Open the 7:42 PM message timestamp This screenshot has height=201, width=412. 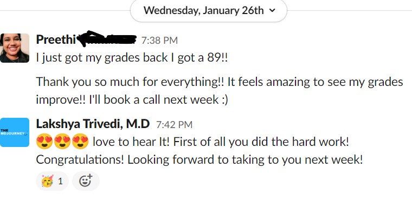pos(174,124)
